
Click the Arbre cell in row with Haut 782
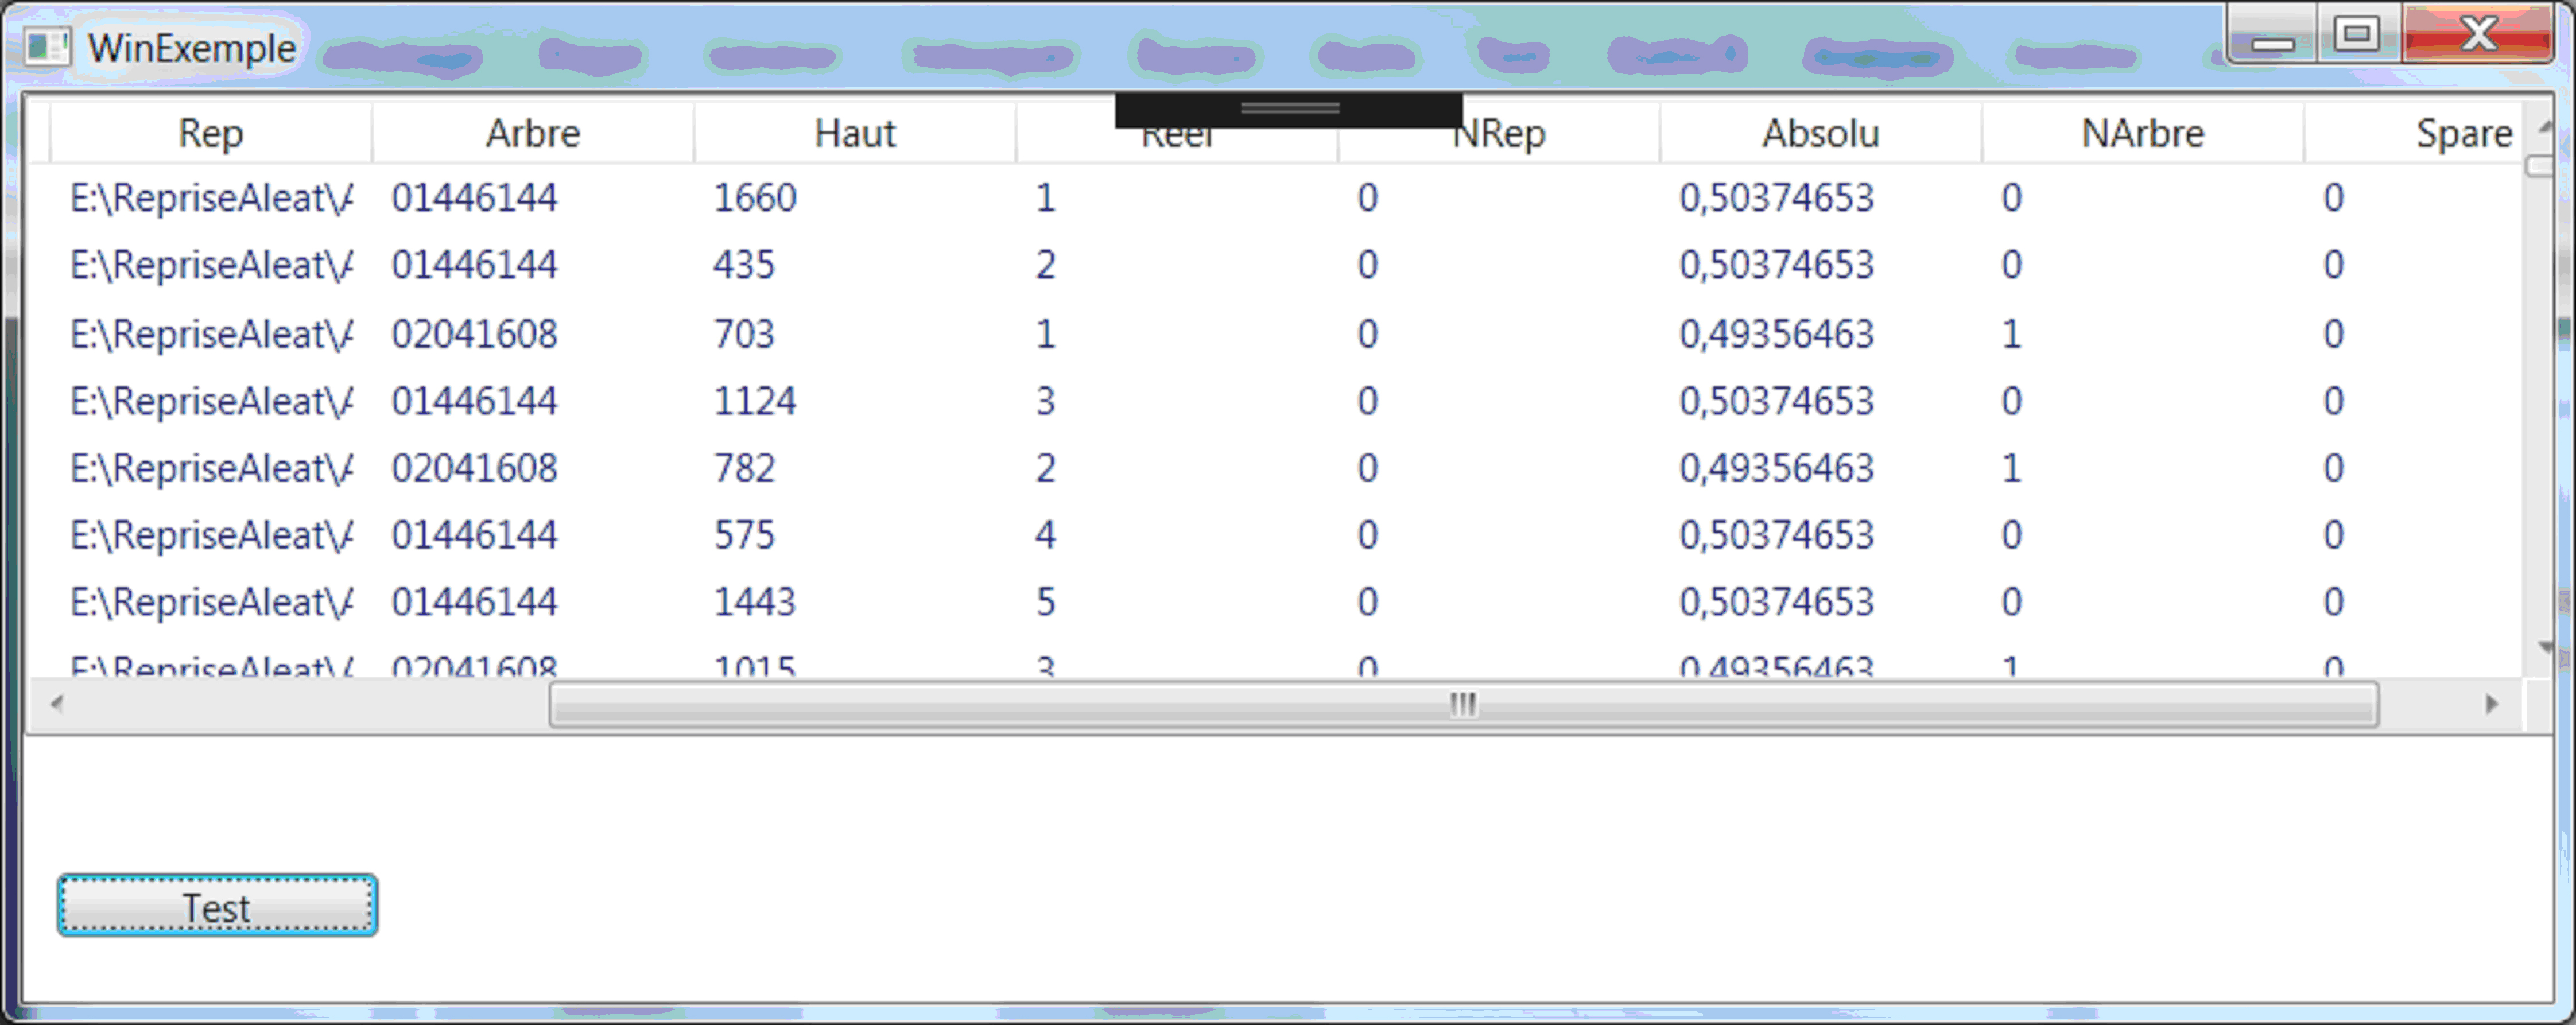[x=474, y=468]
